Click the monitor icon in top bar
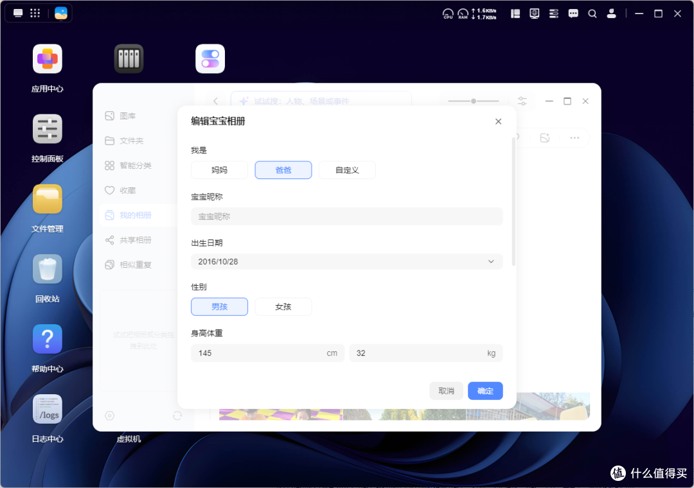The image size is (694, 488). [x=535, y=13]
